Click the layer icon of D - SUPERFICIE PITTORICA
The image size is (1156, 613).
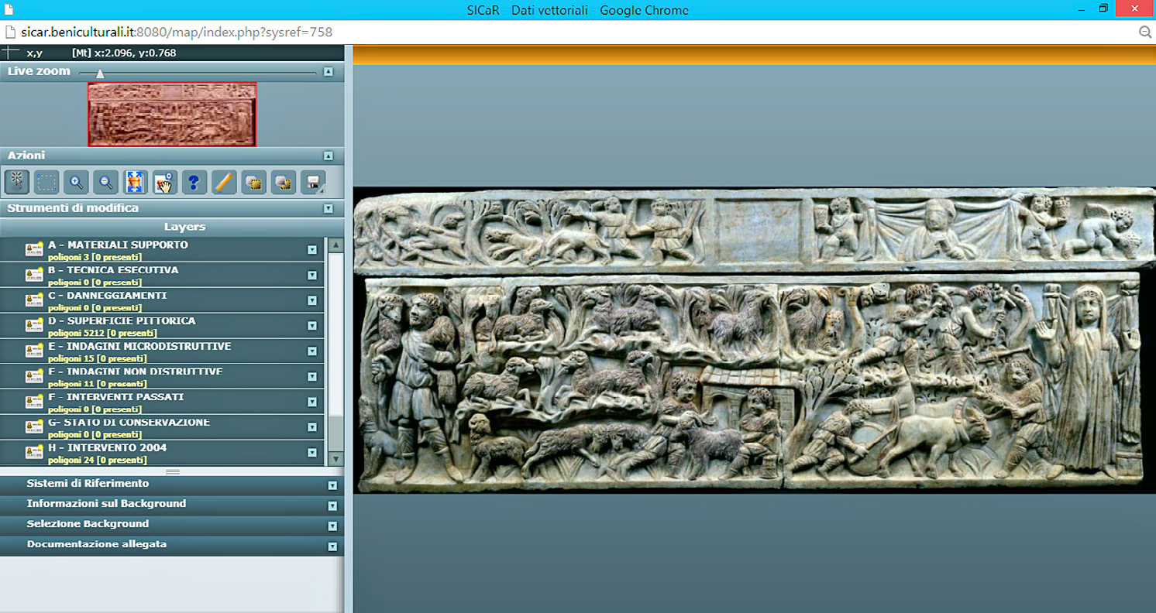pos(34,325)
